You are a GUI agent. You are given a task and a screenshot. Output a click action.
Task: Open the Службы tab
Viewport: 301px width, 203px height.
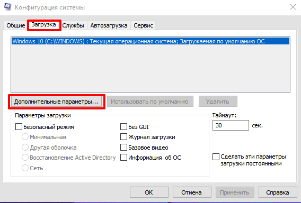point(73,25)
